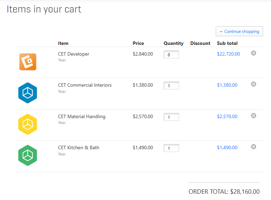Click the yellow CET Material Handling hexagon icon
This screenshot has width=271, height=200.
28,124
